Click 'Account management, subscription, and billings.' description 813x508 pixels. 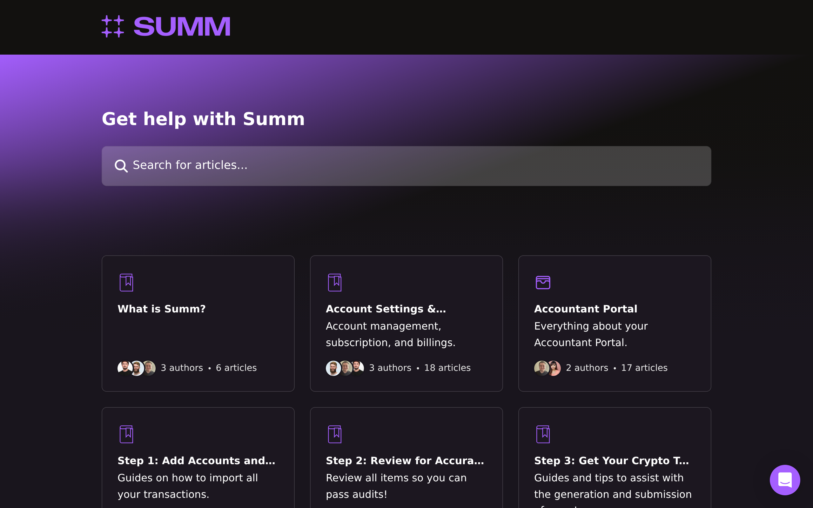[390, 334]
